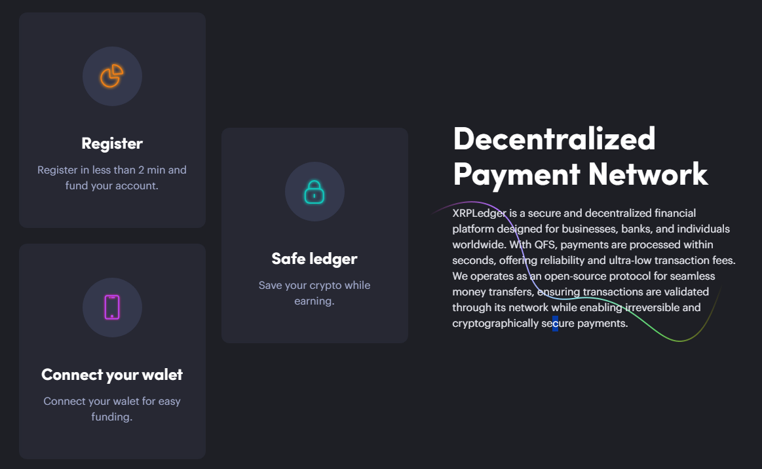
Task: Click text "Save your crypto while earning."
Action: point(314,293)
